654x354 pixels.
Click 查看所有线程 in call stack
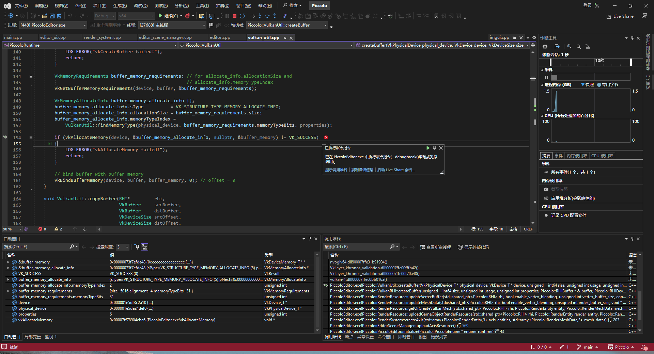[435, 247]
